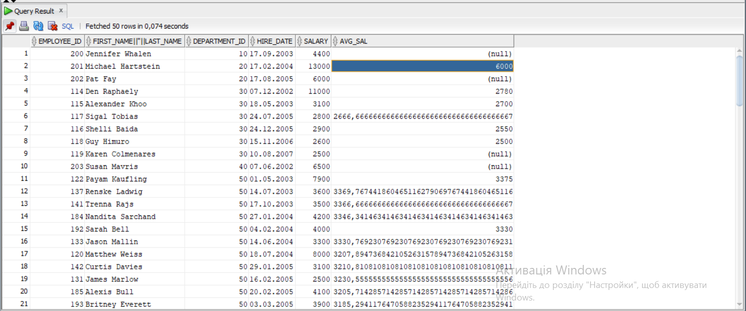Toggle the red pin freeze content icon
The height and width of the screenshot is (311, 746).
[10, 26]
